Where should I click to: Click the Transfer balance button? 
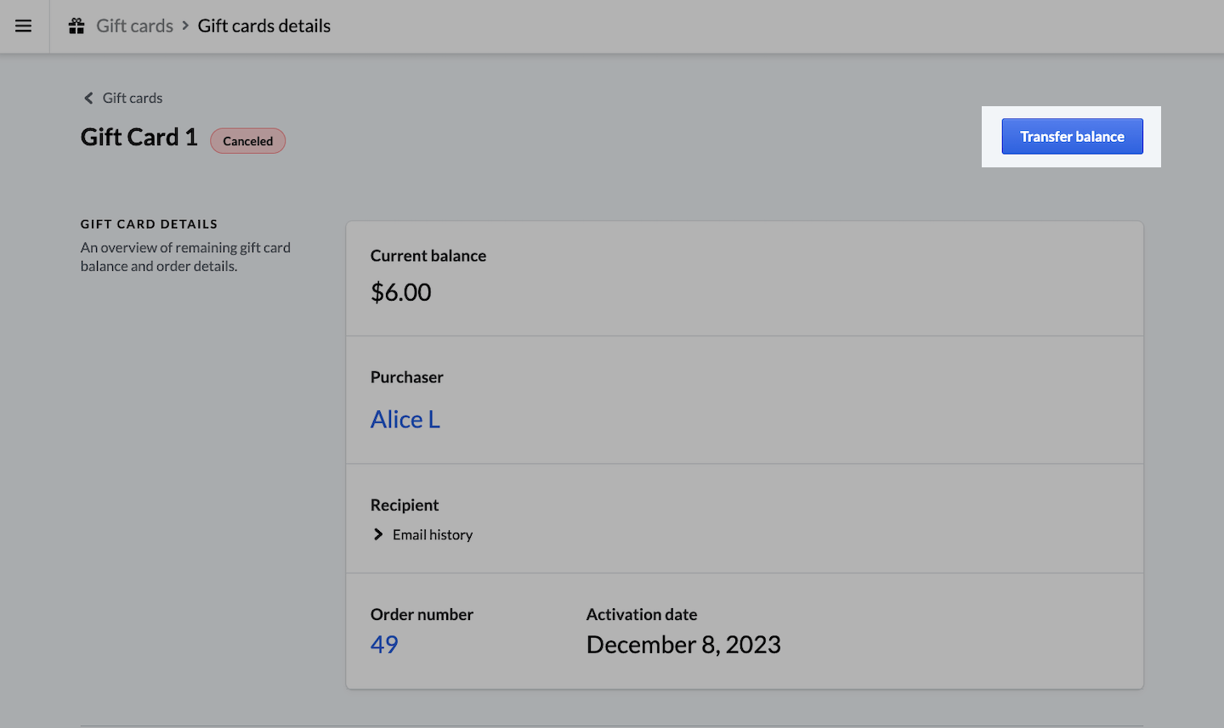coord(1071,137)
